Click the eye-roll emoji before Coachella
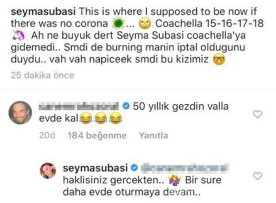 coord(145,24)
